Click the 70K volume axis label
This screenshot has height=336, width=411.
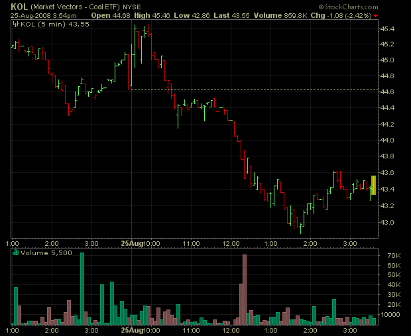[394, 256]
